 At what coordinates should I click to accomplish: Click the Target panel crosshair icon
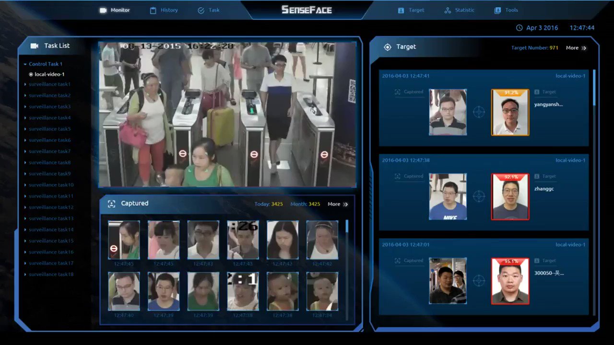[x=388, y=47]
